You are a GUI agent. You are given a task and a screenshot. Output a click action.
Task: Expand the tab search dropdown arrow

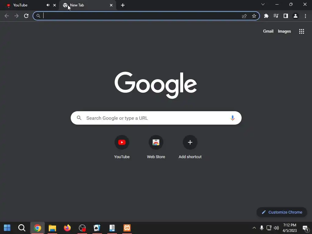[x=263, y=4]
